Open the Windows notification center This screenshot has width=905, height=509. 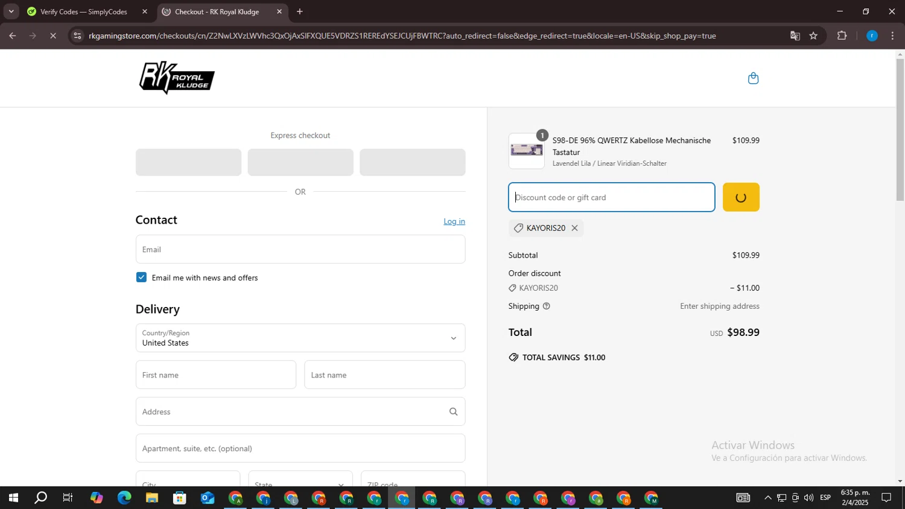pos(887,498)
